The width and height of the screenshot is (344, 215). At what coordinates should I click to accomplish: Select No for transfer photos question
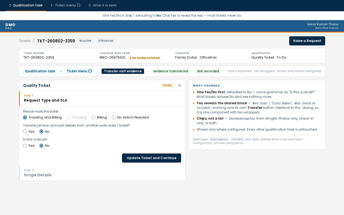(45, 131)
